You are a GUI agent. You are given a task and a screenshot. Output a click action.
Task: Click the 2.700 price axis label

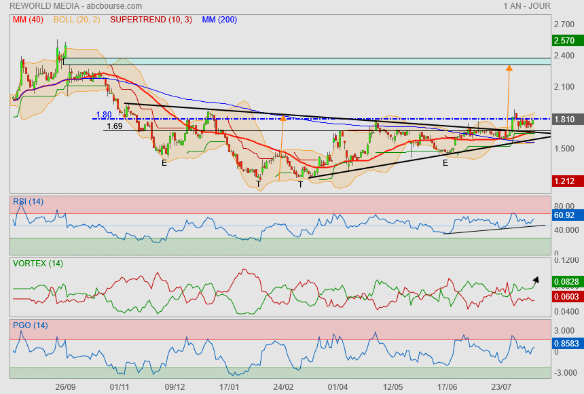[564, 24]
